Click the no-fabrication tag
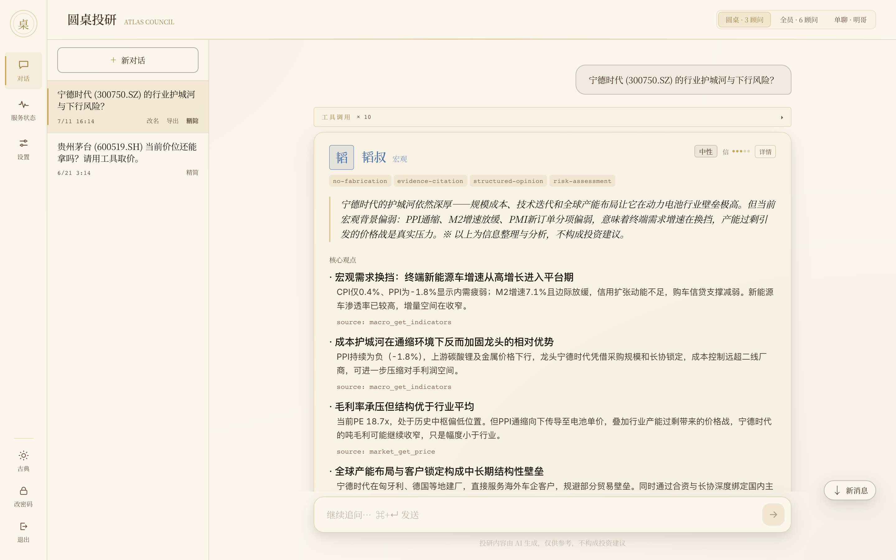 click(360, 181)
